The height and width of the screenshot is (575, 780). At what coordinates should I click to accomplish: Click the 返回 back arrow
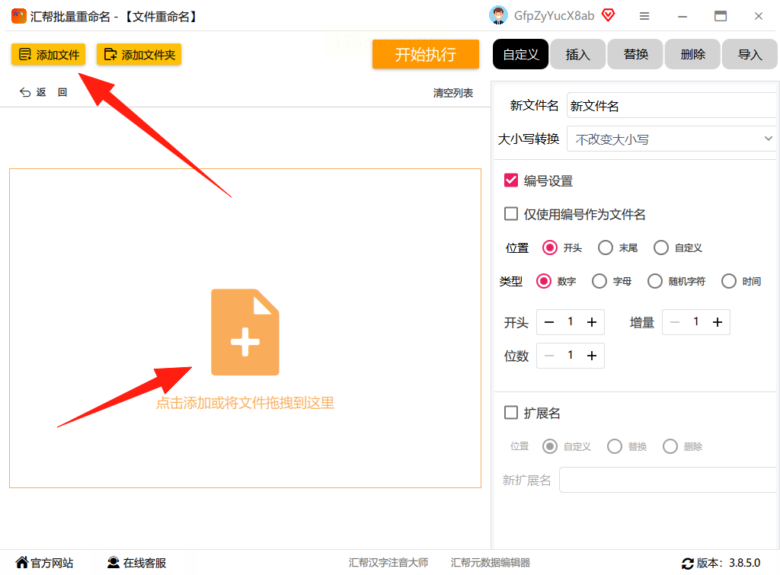click(25, 92)
